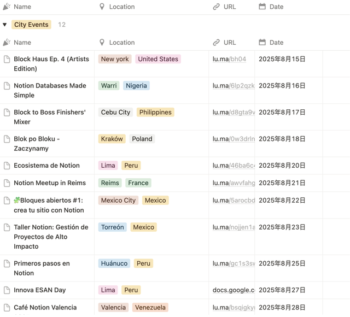Click the France tag

point(138,183)
